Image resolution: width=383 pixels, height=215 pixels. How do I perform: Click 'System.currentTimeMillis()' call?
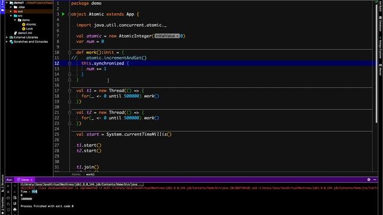coord(139,134)
